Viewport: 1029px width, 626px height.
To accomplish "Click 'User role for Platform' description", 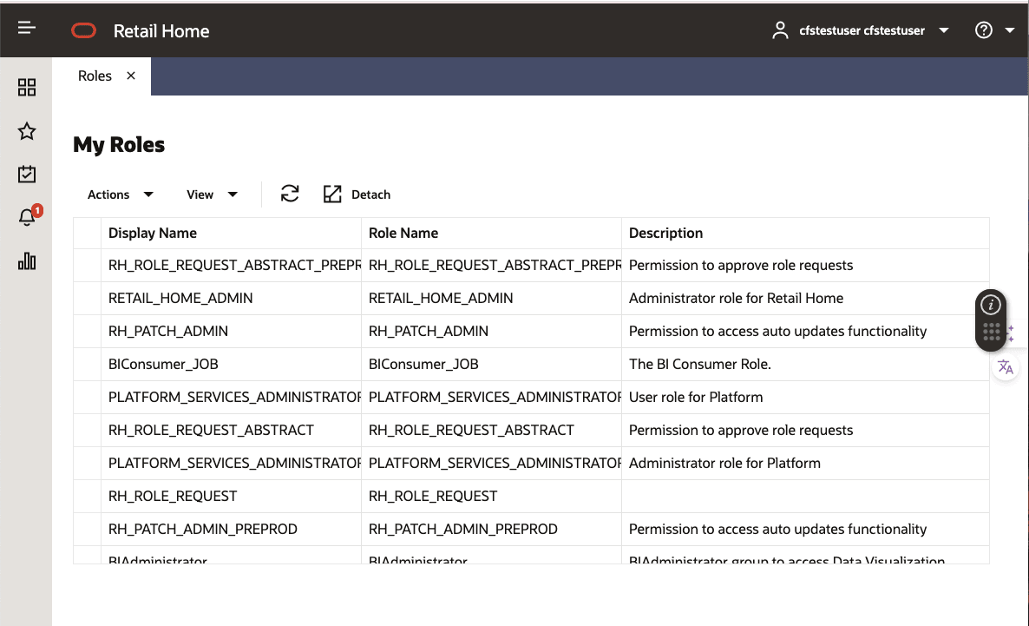I will (696, 398).
